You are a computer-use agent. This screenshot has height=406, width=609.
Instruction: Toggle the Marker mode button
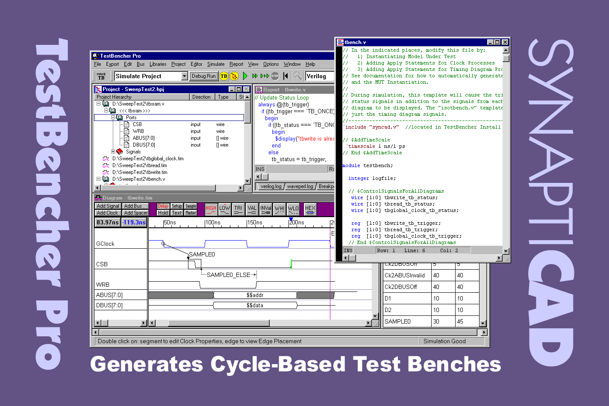[x=191, y=213]
